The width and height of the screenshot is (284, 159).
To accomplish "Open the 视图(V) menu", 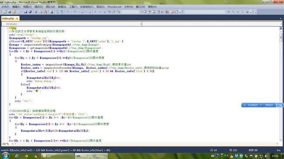I will tap(28, 7).
